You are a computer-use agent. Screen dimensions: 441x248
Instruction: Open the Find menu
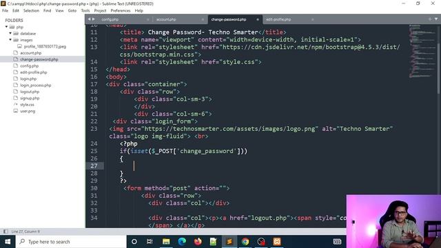(48, 11)
